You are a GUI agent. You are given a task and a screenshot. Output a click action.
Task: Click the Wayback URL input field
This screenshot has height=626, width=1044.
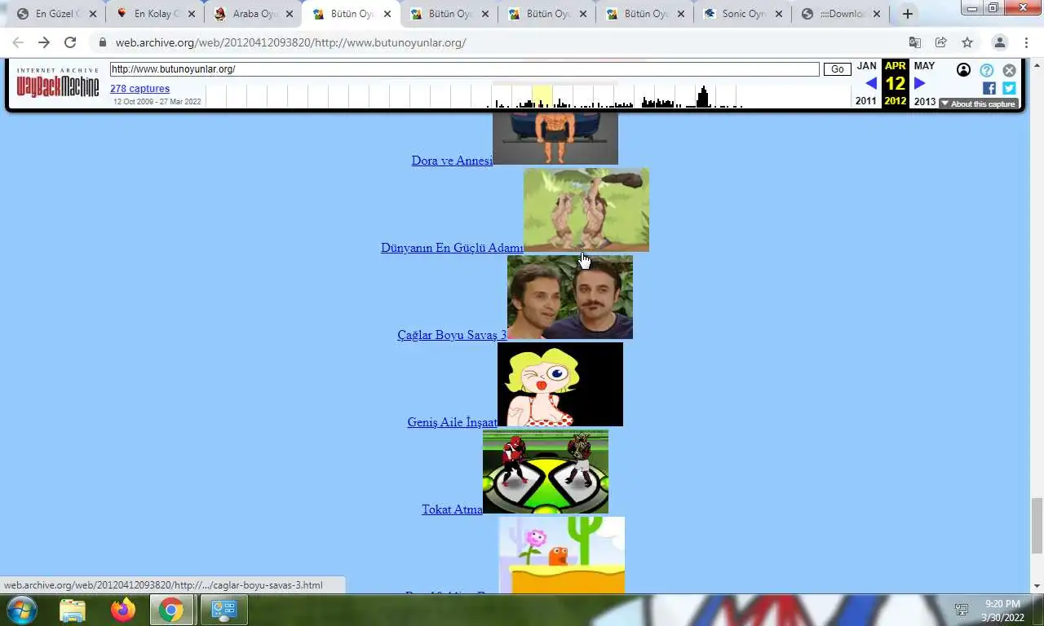click(x=464, y=69)
